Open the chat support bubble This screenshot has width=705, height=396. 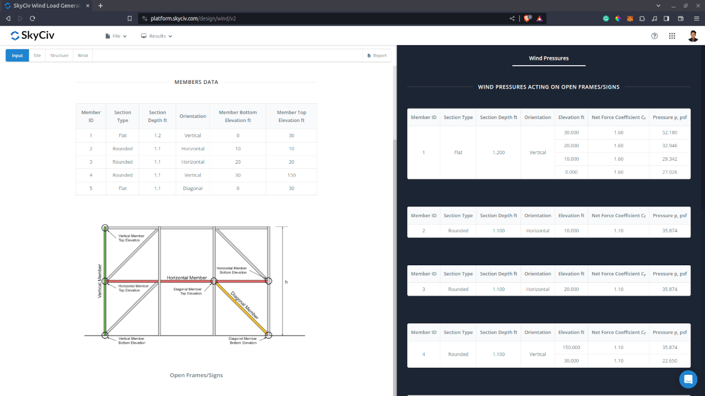(x=688, y=379)
